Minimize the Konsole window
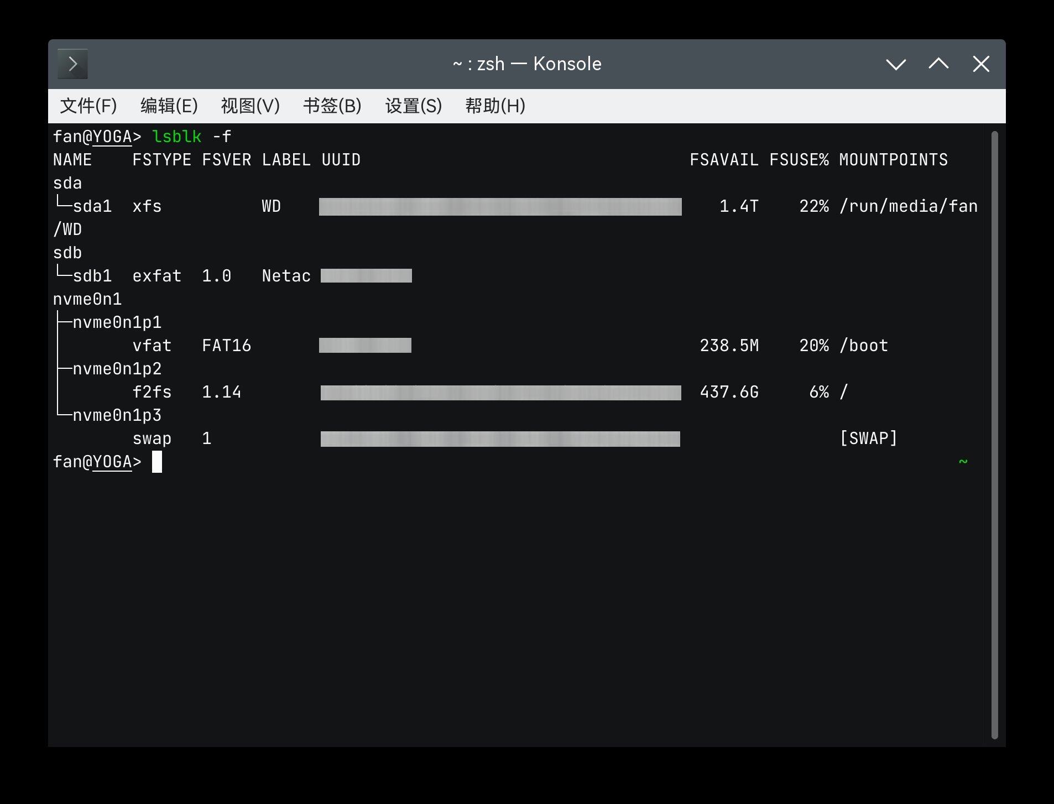This screenshot has height=804, width=1054. [x=896, y=64]
